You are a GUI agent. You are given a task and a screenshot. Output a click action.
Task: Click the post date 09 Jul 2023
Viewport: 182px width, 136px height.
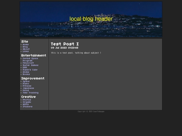[x=64, y=48]
